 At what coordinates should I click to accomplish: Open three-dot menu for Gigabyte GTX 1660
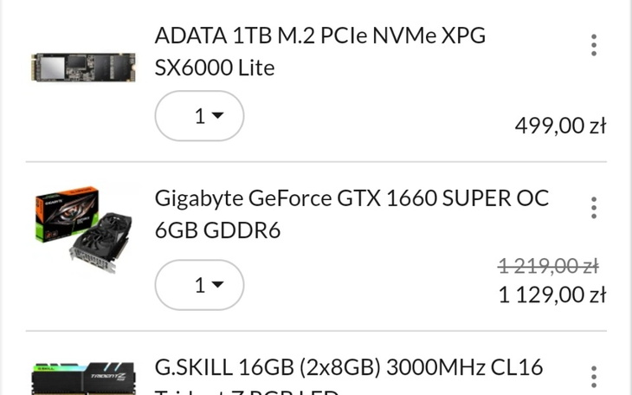594,208
